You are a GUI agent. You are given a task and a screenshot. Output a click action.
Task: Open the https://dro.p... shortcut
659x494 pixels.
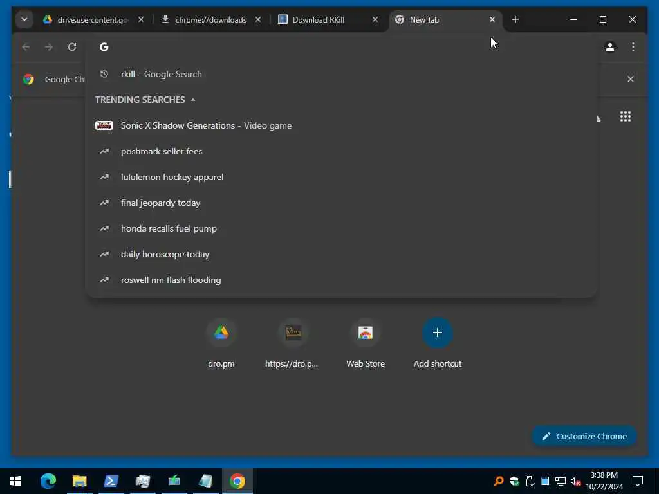[293, 343]
